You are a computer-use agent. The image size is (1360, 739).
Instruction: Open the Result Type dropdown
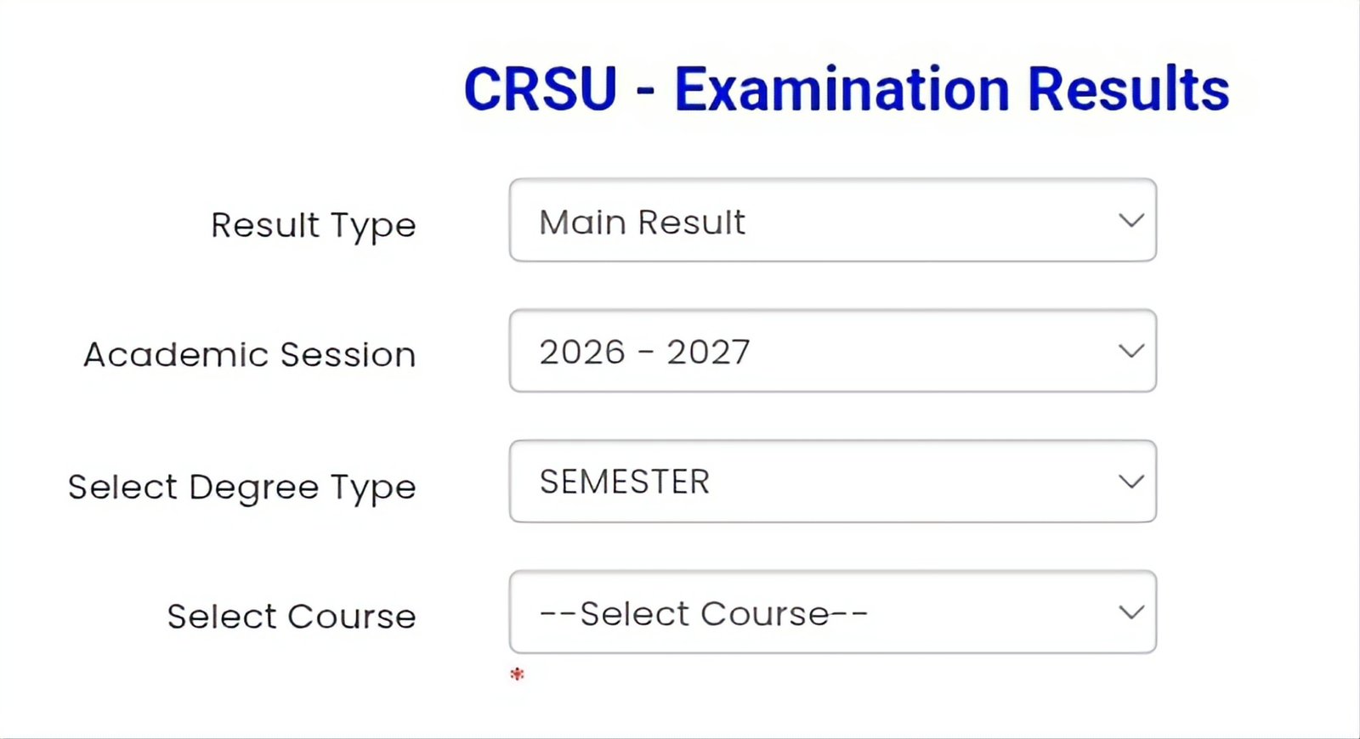coord(832,220)
